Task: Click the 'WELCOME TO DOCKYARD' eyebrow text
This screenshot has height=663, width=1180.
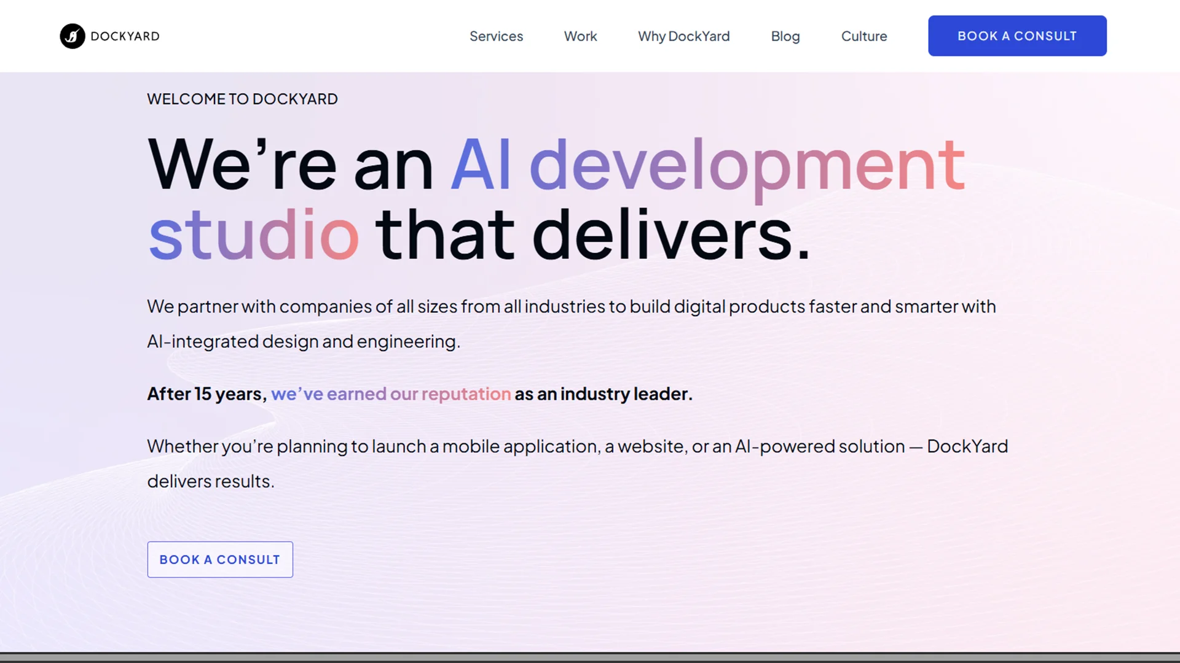Action: (242, 99)
